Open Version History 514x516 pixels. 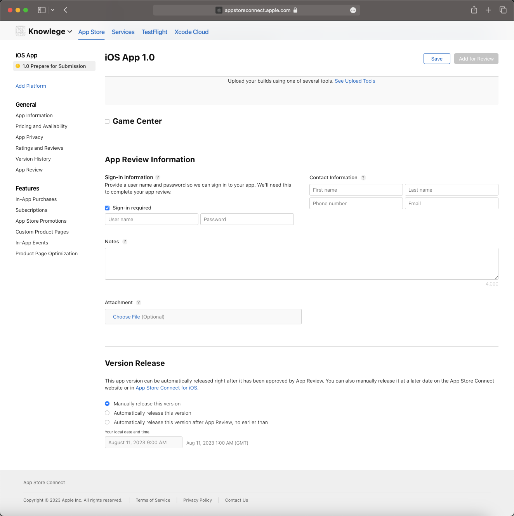coord(33,159)
